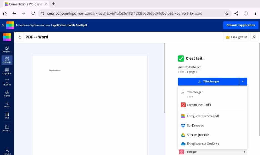Viewport: 260px width, 155px height.
Task: Bookmark this page with star icon
Action: [x=227, y=14]
